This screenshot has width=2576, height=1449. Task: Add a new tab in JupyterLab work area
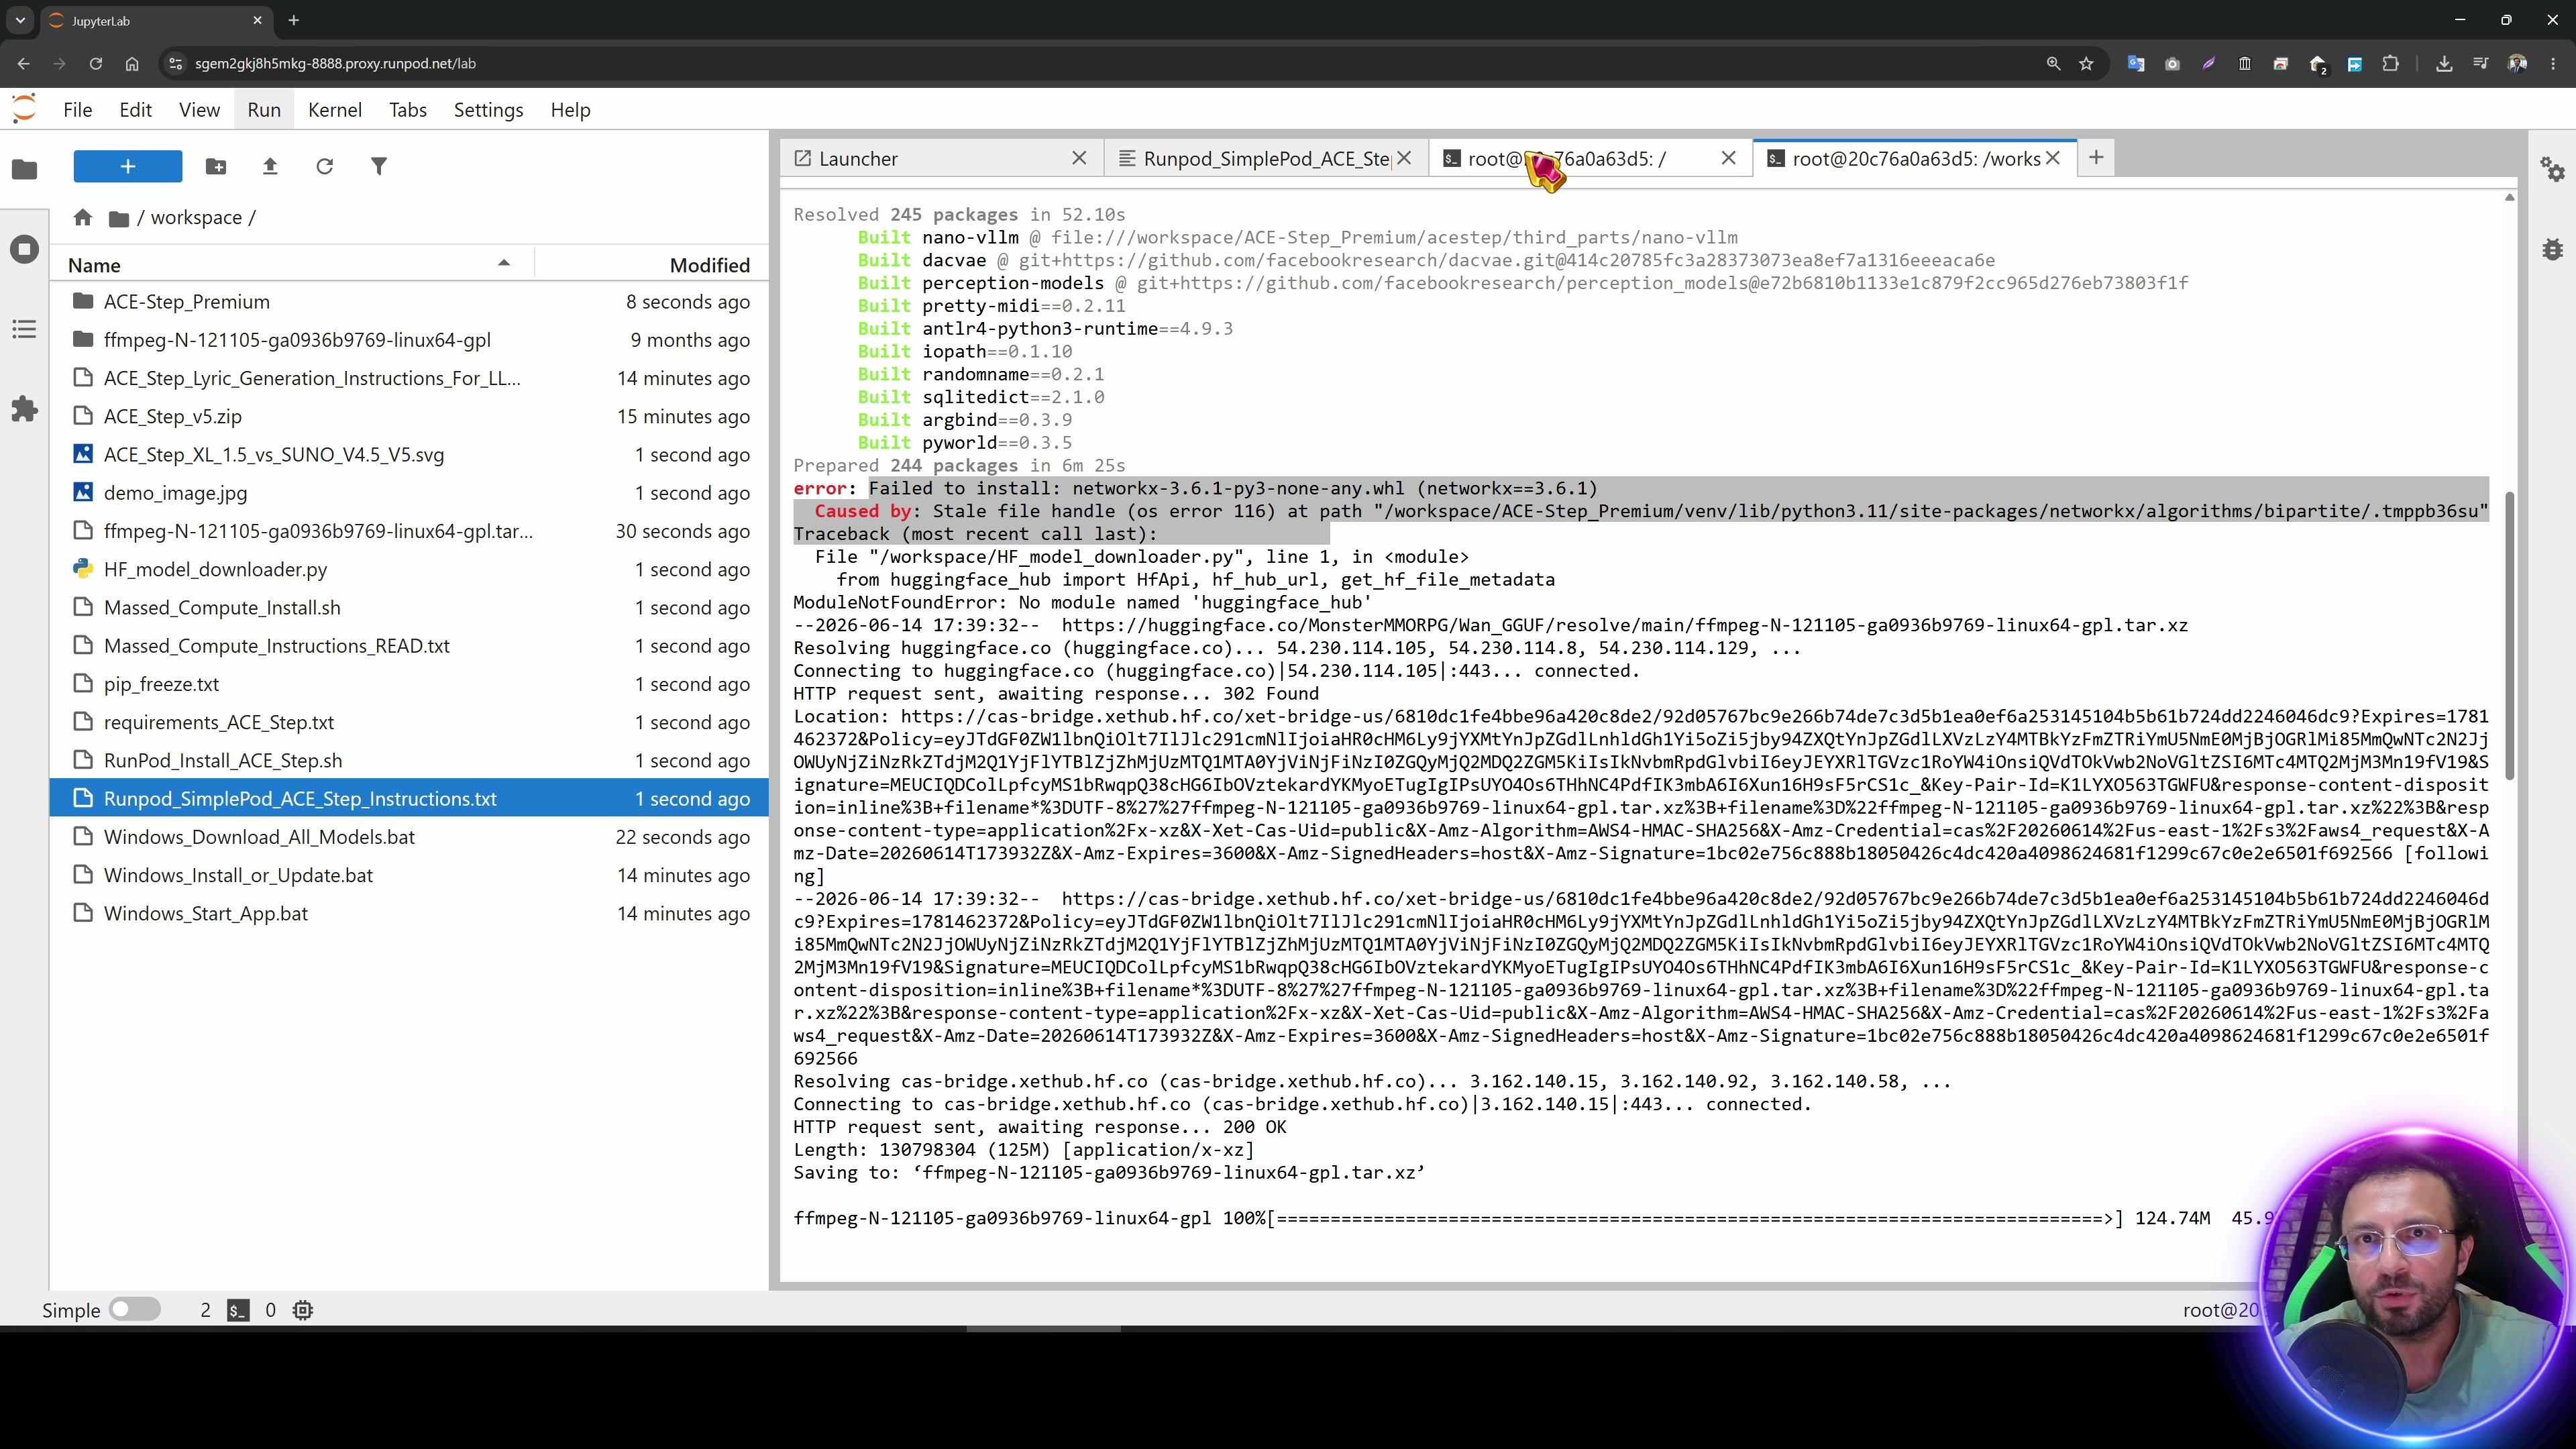coord(2096,157)
